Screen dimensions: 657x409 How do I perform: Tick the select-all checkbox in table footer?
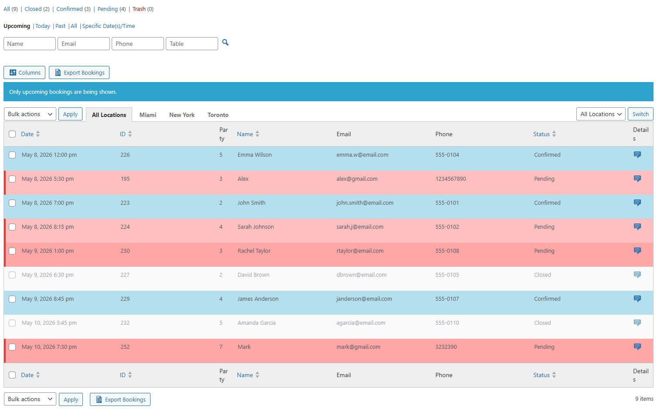[12, 375]
